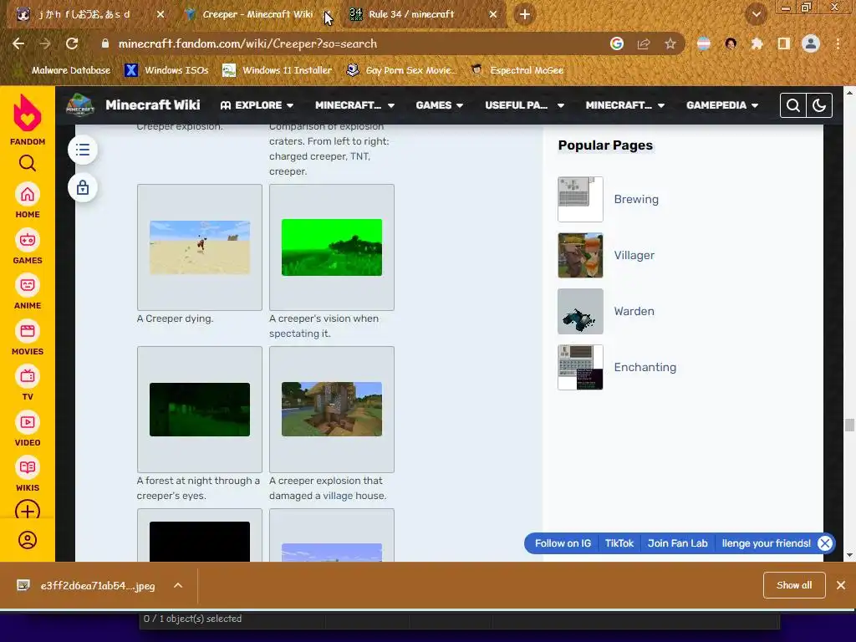The height and width of the screenshot is (642, 856).
Task: Click Show all downloads button
Action: tap(794, 585)
